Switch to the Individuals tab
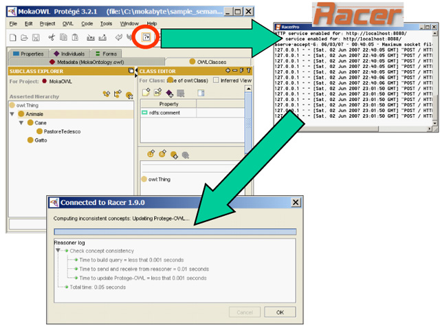The image size is (440, 330). 69,54
